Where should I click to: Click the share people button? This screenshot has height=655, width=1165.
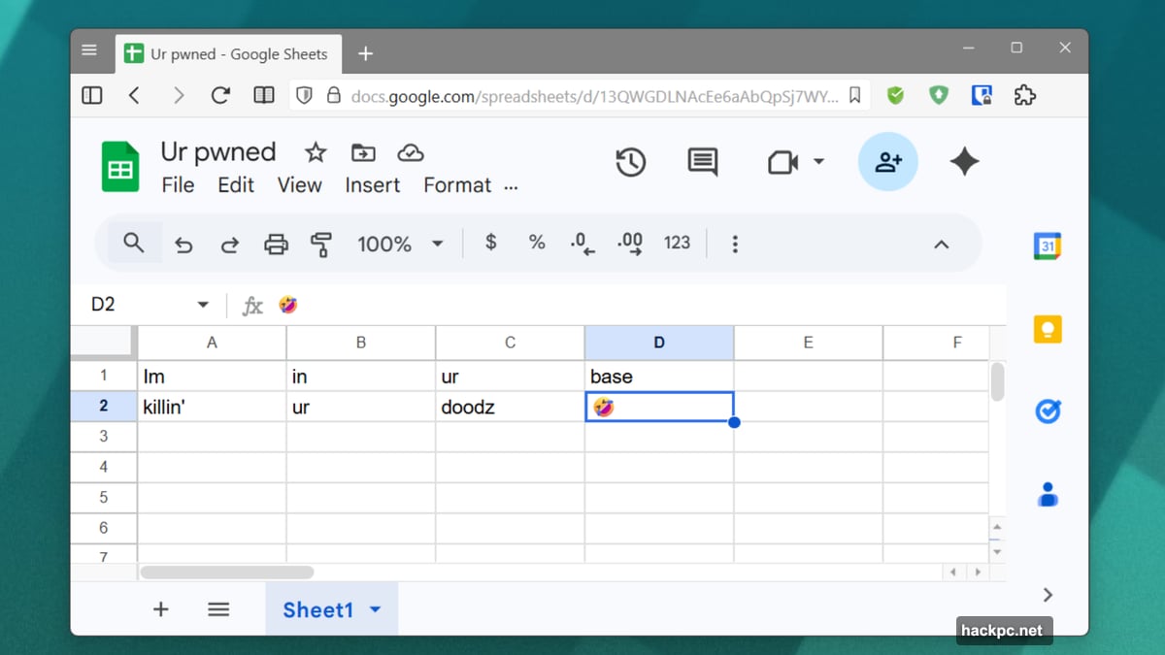point(887,162)
